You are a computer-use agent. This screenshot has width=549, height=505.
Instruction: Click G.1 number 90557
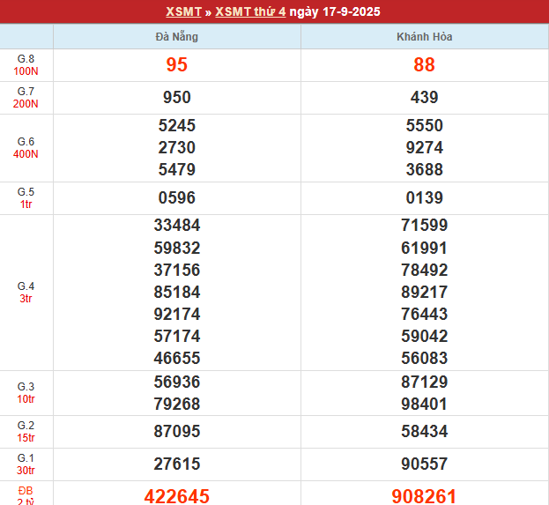(425, 464)
